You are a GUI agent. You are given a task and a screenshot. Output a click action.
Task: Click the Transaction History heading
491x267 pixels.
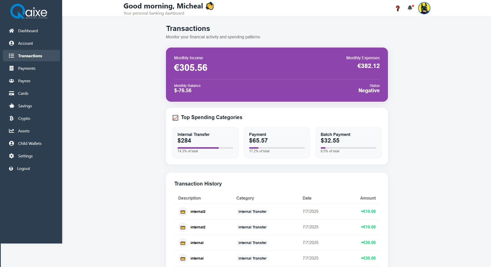(x=198, y=184)
